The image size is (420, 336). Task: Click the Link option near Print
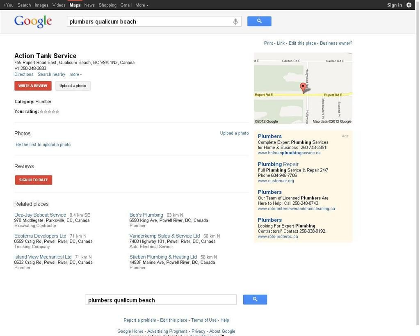coord(281,43)
